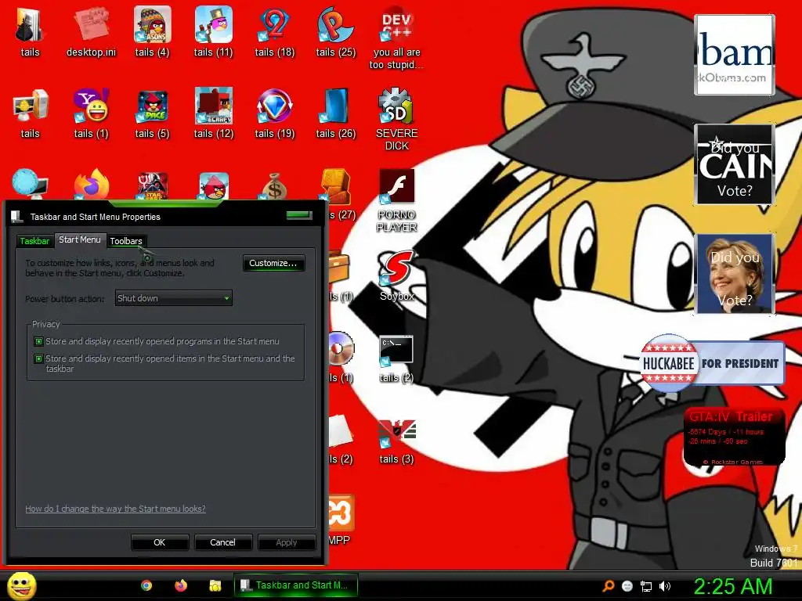Open the tails (19) gem icon shortcut

275,113
